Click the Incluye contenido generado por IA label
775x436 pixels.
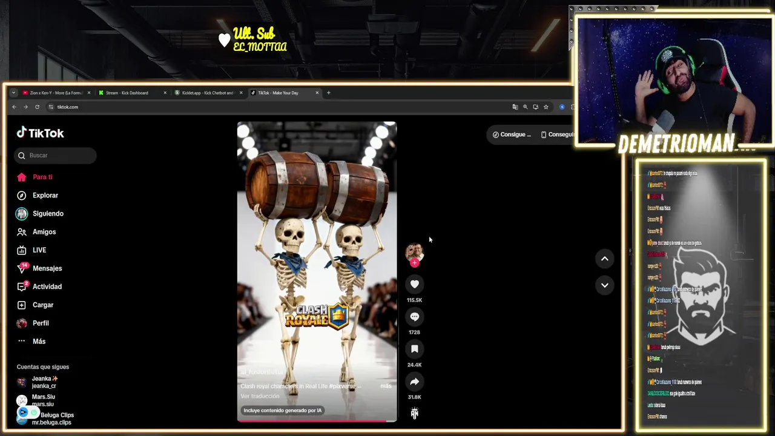click(x=282, y=410)
